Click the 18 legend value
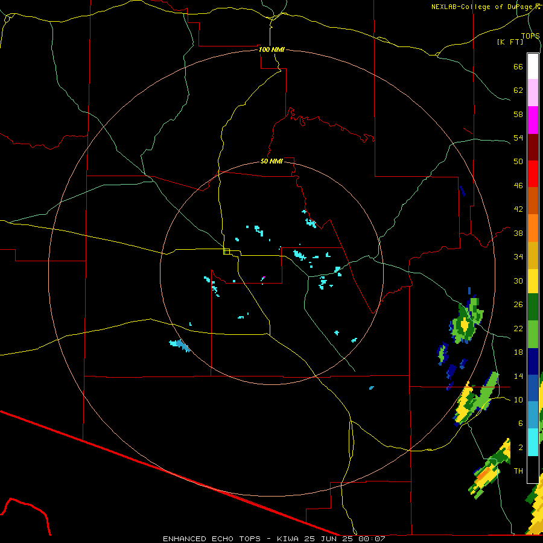The height and width of the screenshot is (543, 543). [518, 352]
